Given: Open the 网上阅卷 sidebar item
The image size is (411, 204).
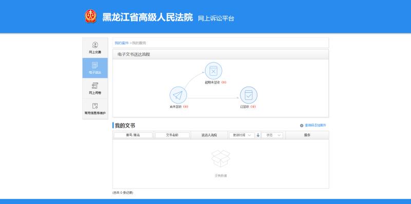Looking at the screenshot, I should [x=95, y=88].
